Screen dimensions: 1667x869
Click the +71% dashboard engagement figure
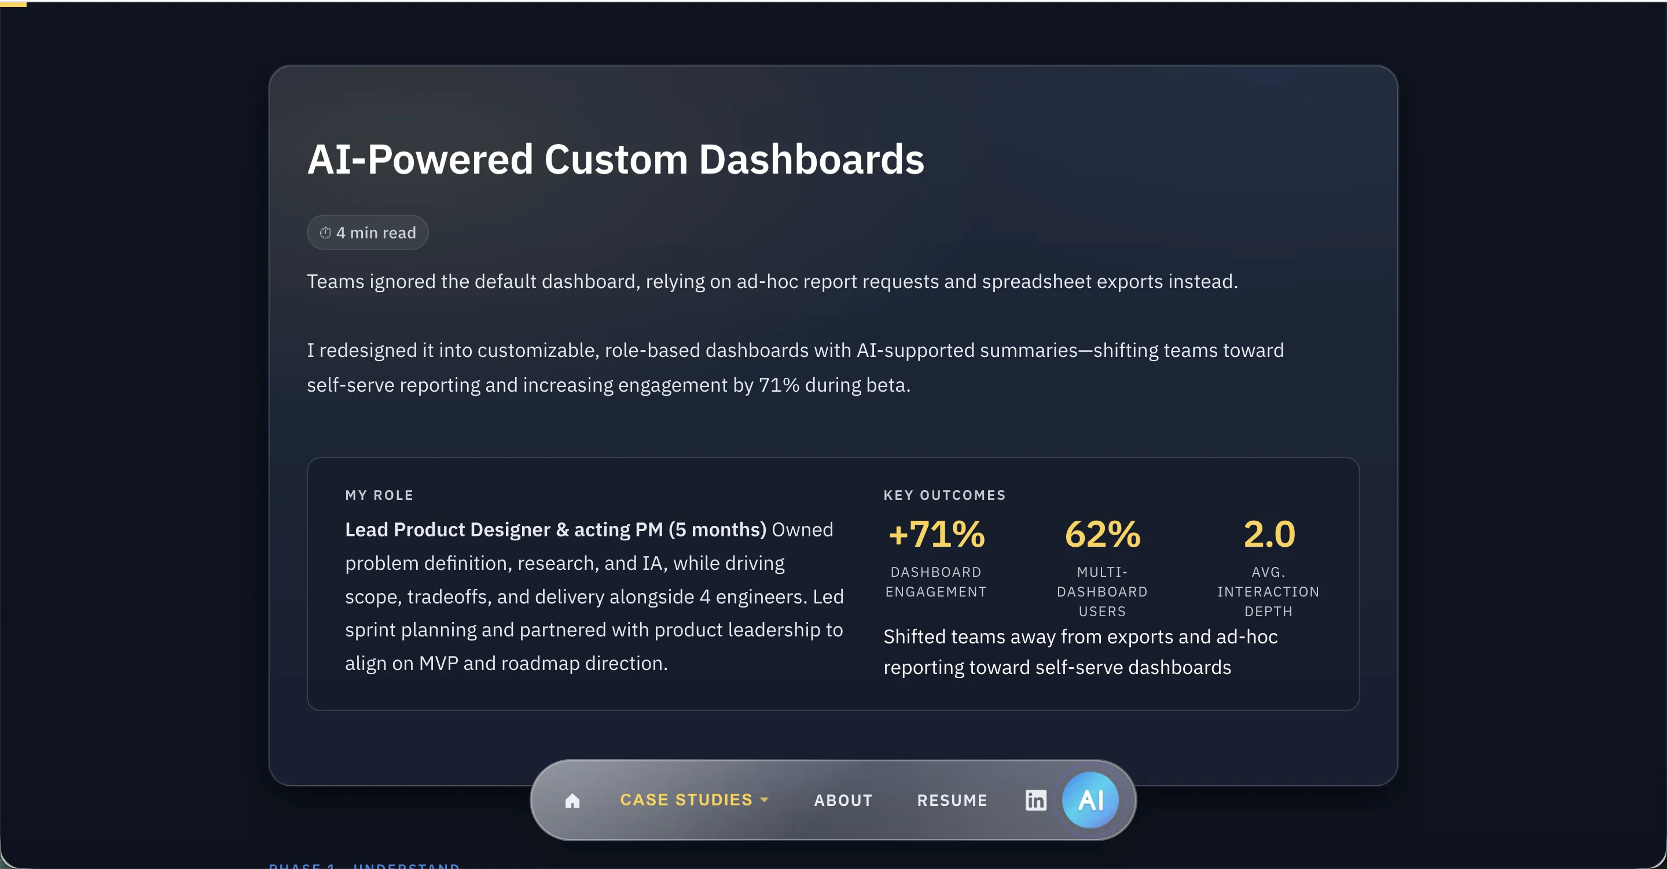(x=936, y=535)
